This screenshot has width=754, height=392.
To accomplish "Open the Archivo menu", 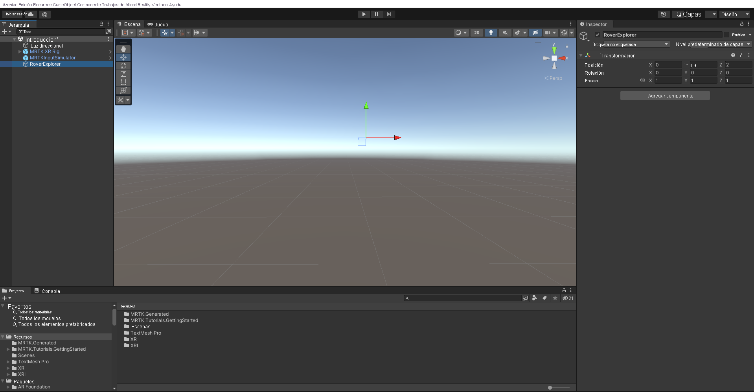I will (10, 5).
